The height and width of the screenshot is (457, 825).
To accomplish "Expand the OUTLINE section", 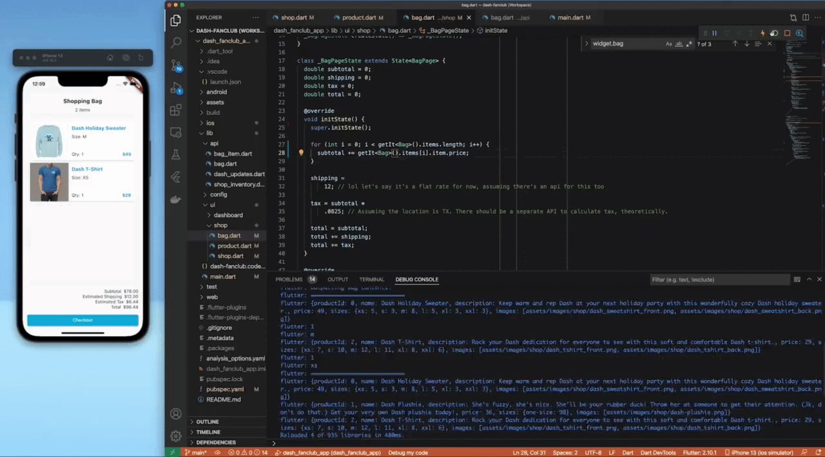I will coord(207,422).
